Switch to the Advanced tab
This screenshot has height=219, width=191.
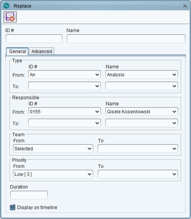pos(42,51)
